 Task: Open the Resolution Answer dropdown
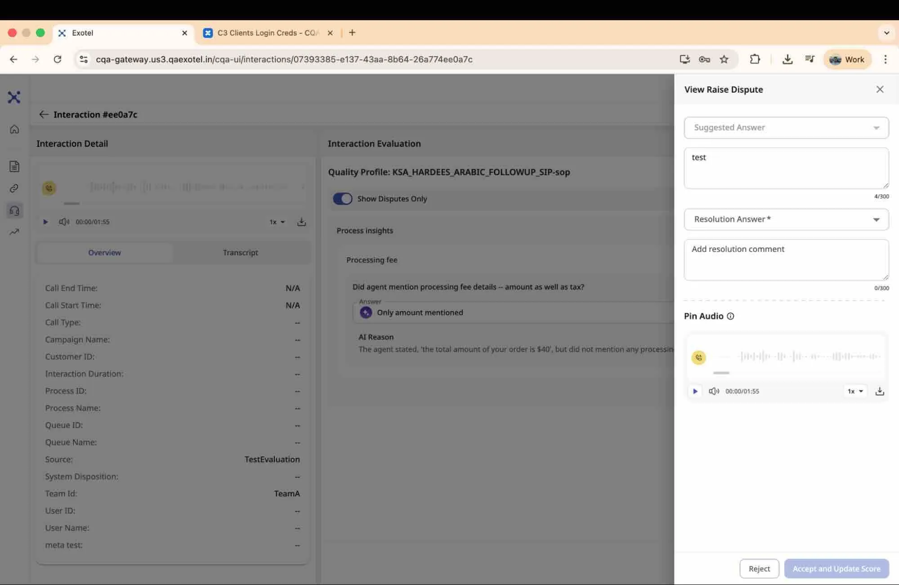point(786,219)
